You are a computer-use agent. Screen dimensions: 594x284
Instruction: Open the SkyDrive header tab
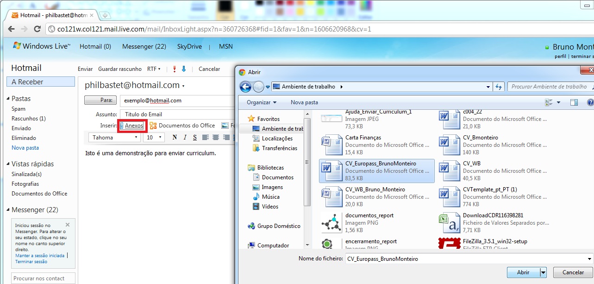click(x=189, y=46)
